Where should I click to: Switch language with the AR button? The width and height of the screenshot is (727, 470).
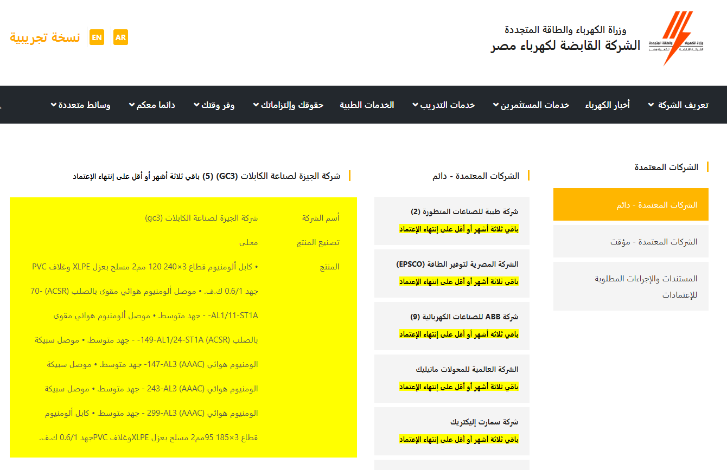[120, 37]
